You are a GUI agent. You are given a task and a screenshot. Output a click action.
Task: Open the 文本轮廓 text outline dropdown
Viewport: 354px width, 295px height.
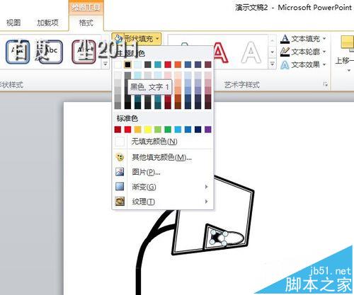[x=303, y=52]
